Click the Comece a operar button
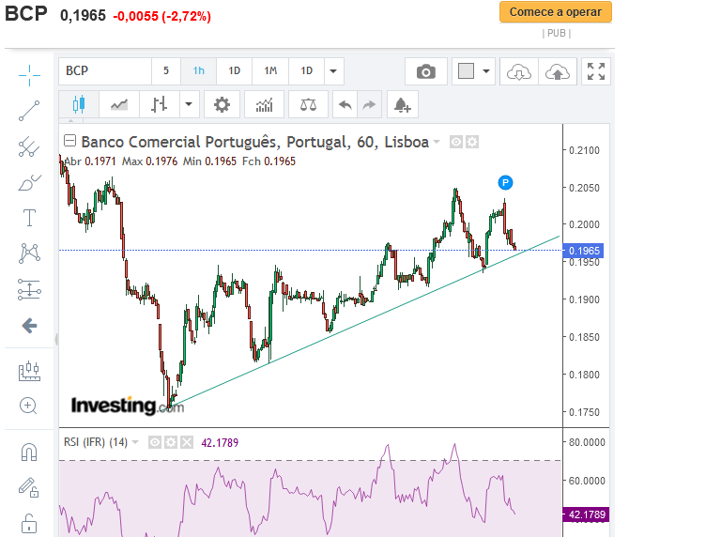 (556, 12)
